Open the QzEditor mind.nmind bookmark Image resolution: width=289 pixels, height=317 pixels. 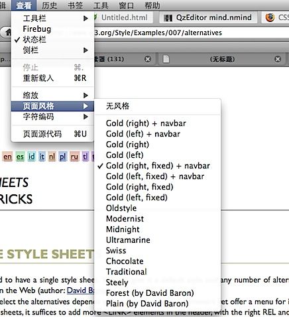[208, 17]
